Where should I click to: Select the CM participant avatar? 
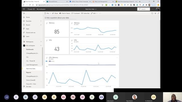coord(154,97)
